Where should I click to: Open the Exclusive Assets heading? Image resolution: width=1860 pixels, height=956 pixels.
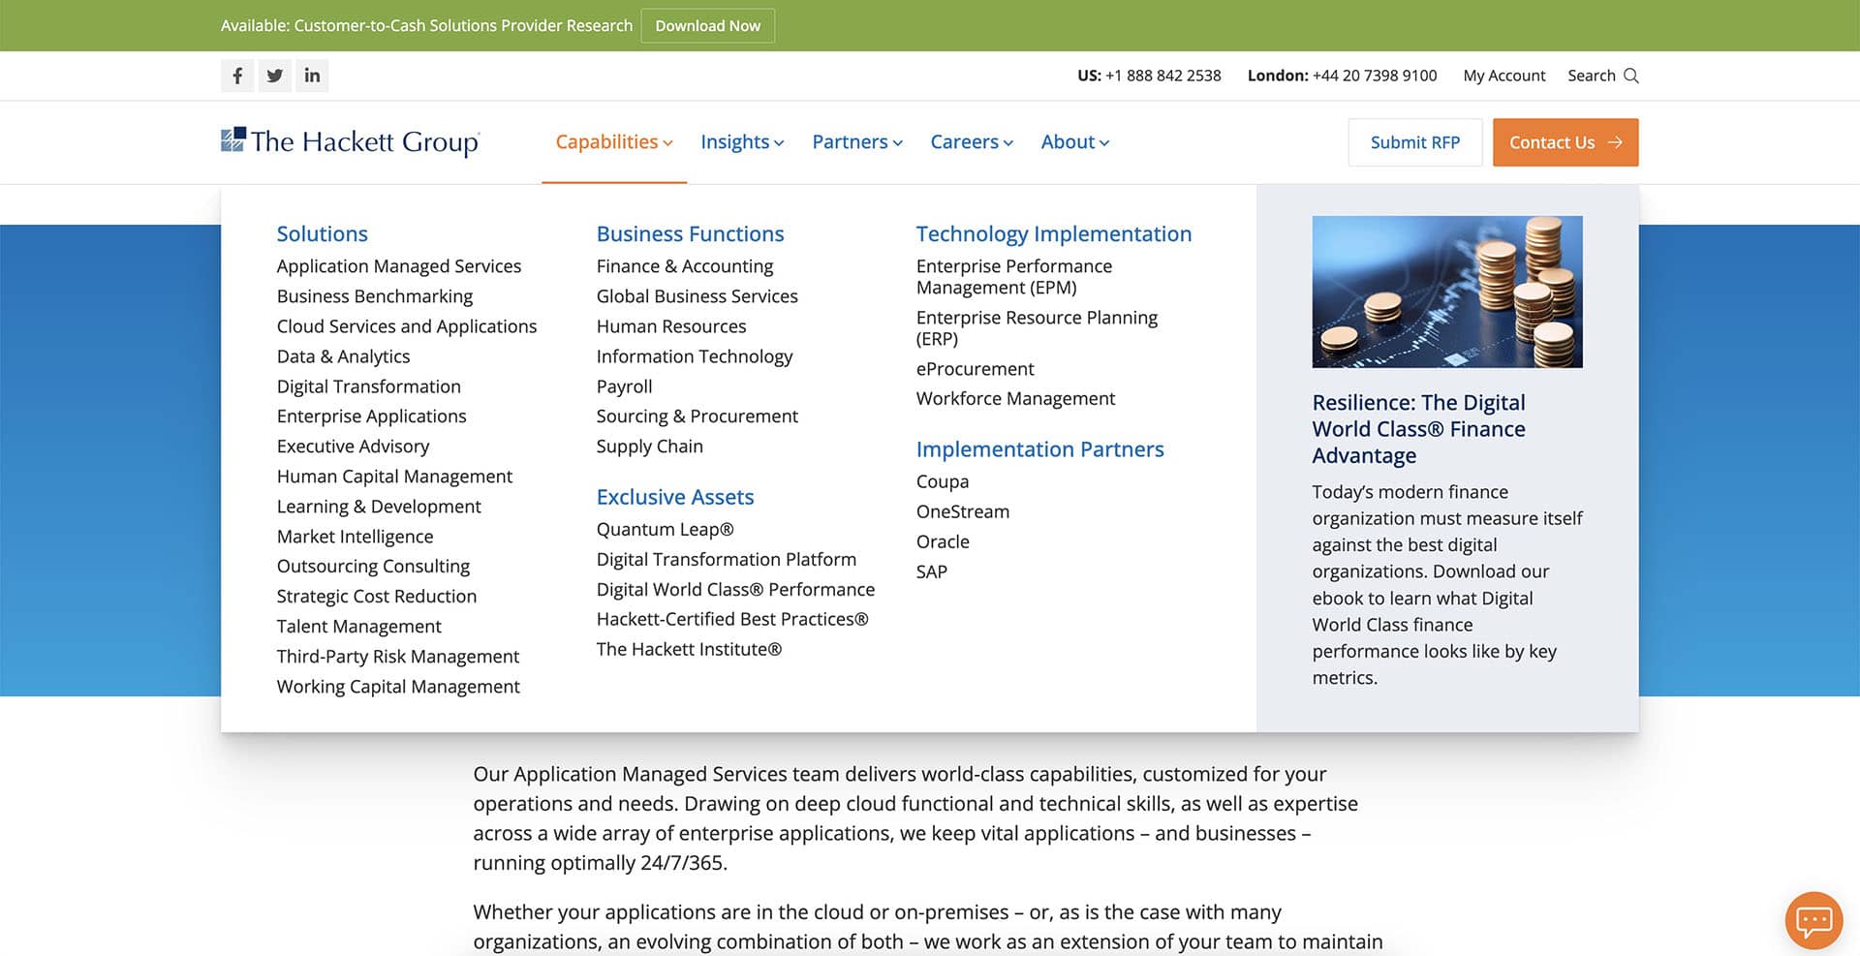pos(675,497)
